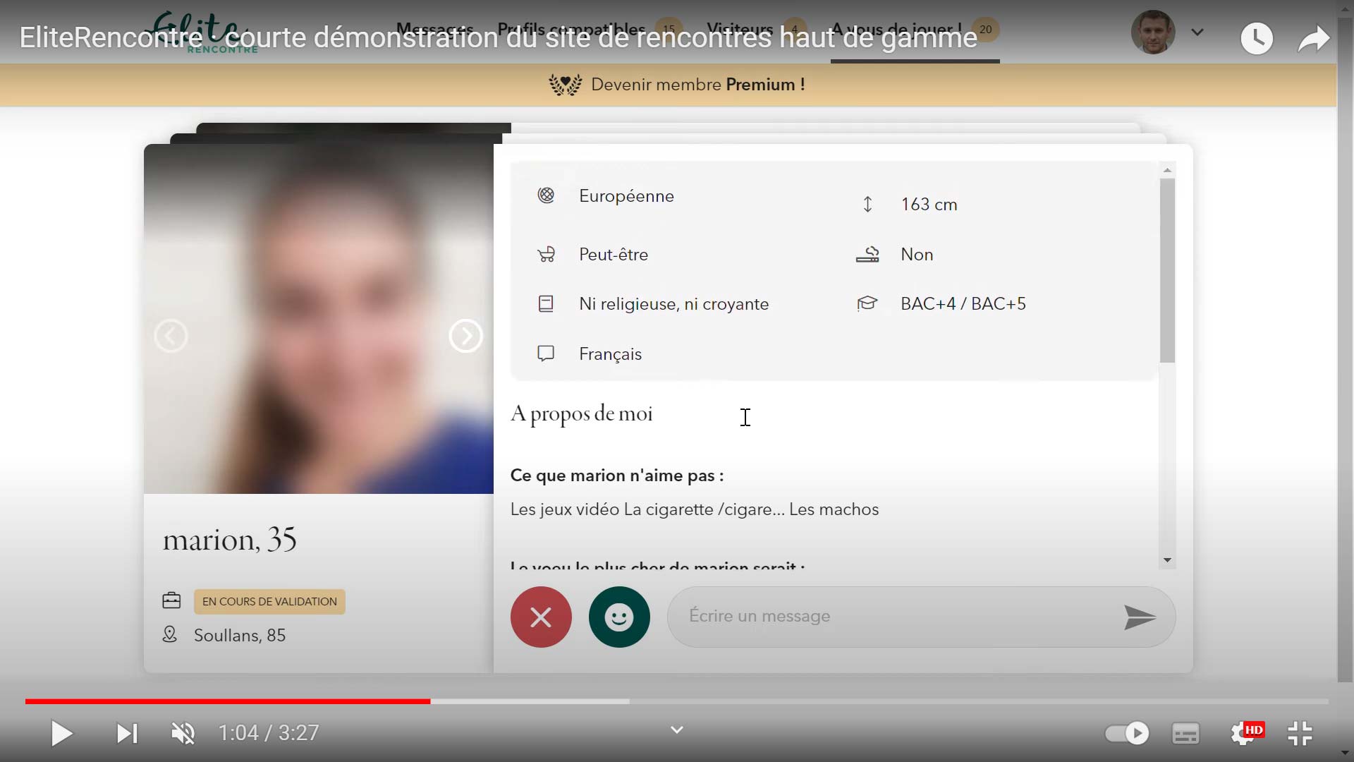This screenshot has width=1354, height=762.
Task: Open the Visiteurs tab
Action: pos(756,30)
